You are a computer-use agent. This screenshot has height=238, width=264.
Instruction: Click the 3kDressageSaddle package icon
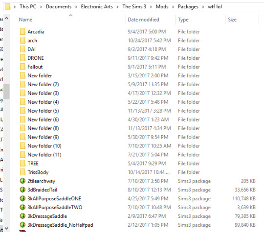(x=22, y=216)
